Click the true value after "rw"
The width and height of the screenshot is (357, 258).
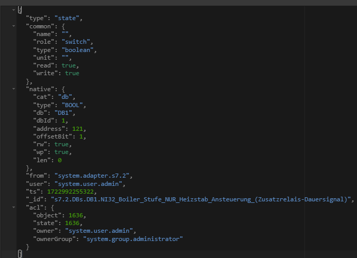coord(61,145)
